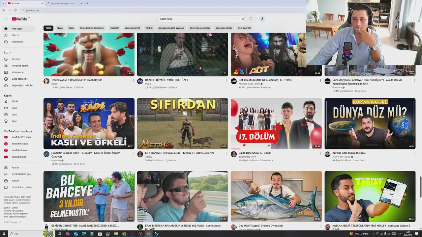Open a new browser tab
This screenshot has height=237, width=422.
click(x=87, y=3)
